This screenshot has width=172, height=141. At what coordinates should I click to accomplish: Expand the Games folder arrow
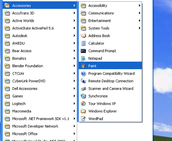[x=74, y=96]
